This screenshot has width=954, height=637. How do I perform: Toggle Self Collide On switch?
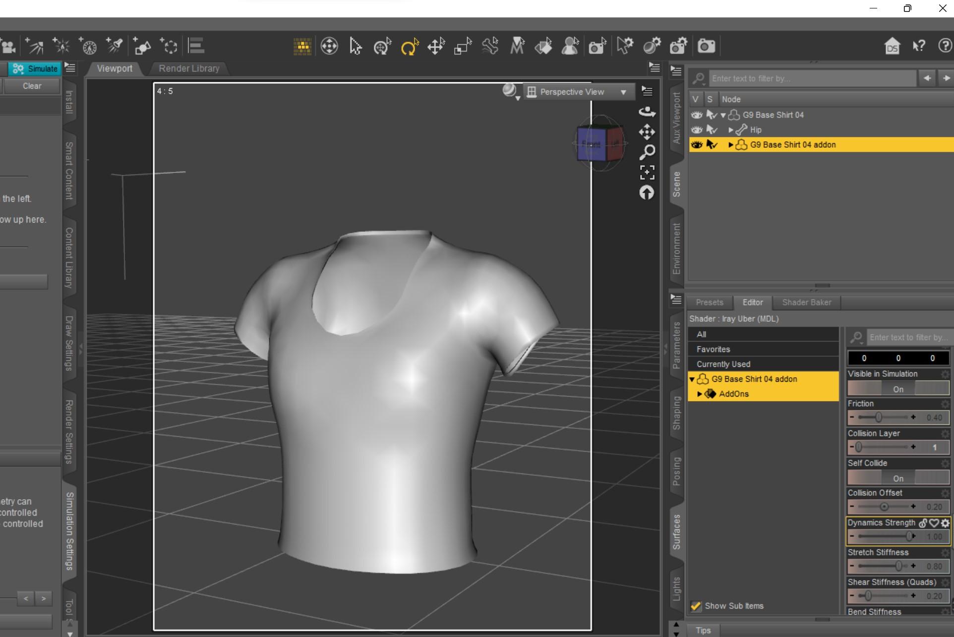[898, 478]
